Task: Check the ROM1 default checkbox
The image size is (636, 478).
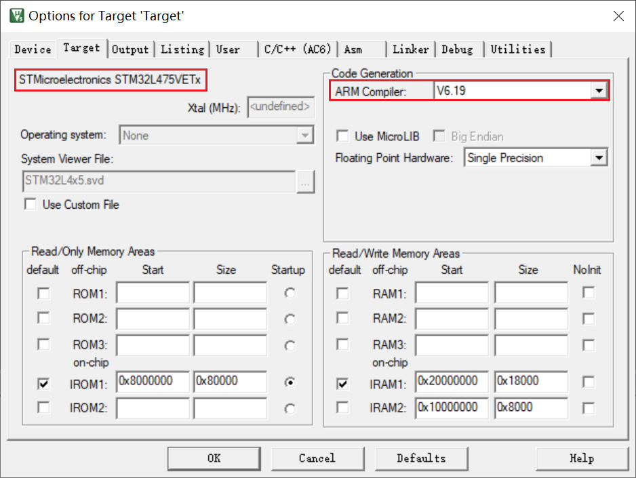Action: pyautogui.click(x=43, y=293)
